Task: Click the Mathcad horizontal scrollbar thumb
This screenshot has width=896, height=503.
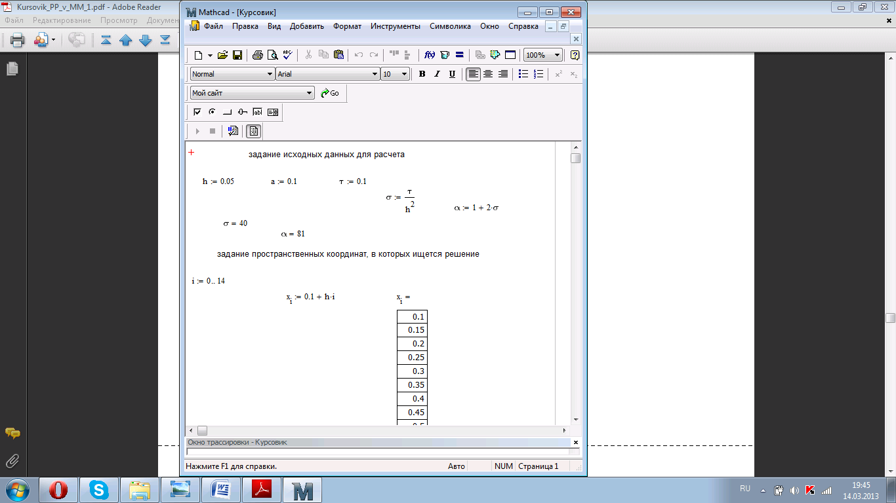Action: click(202, 430)
